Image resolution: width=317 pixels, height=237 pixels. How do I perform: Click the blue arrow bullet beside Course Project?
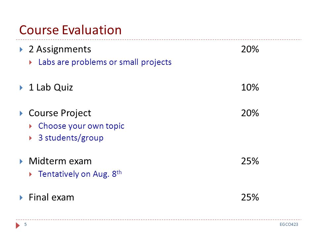coord(21,113)
